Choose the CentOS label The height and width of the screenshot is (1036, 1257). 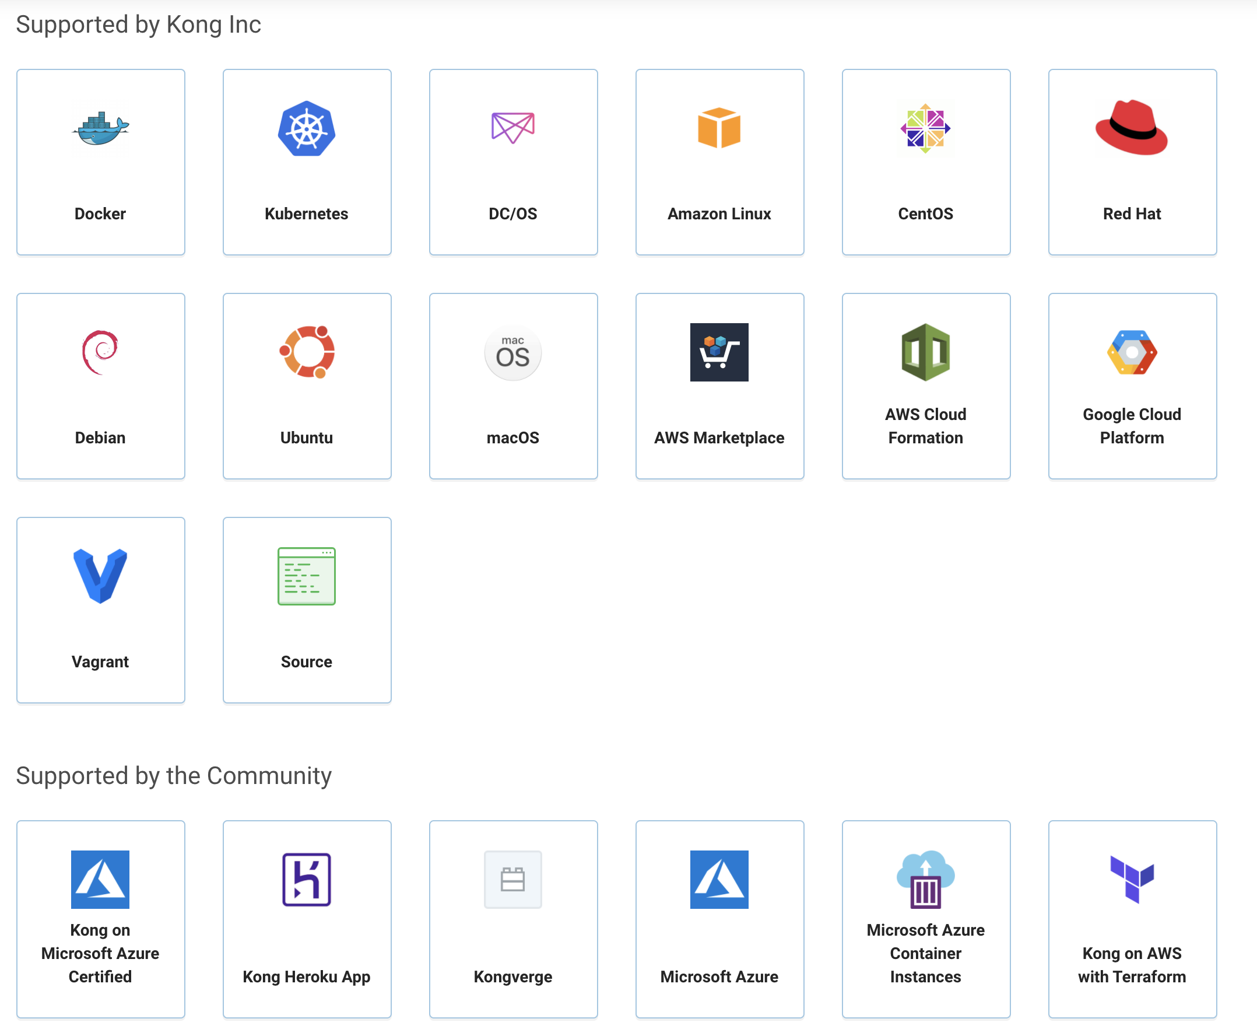(925, 213)
